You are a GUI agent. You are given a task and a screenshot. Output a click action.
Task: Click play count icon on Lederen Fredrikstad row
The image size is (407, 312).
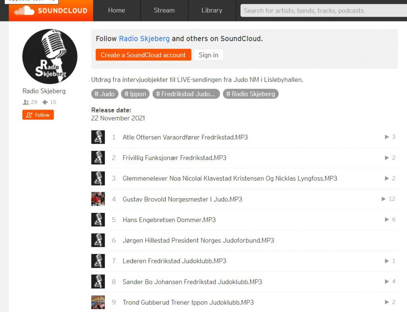387,261
